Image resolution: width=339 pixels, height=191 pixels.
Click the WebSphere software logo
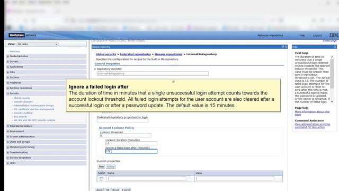[22, 35]
